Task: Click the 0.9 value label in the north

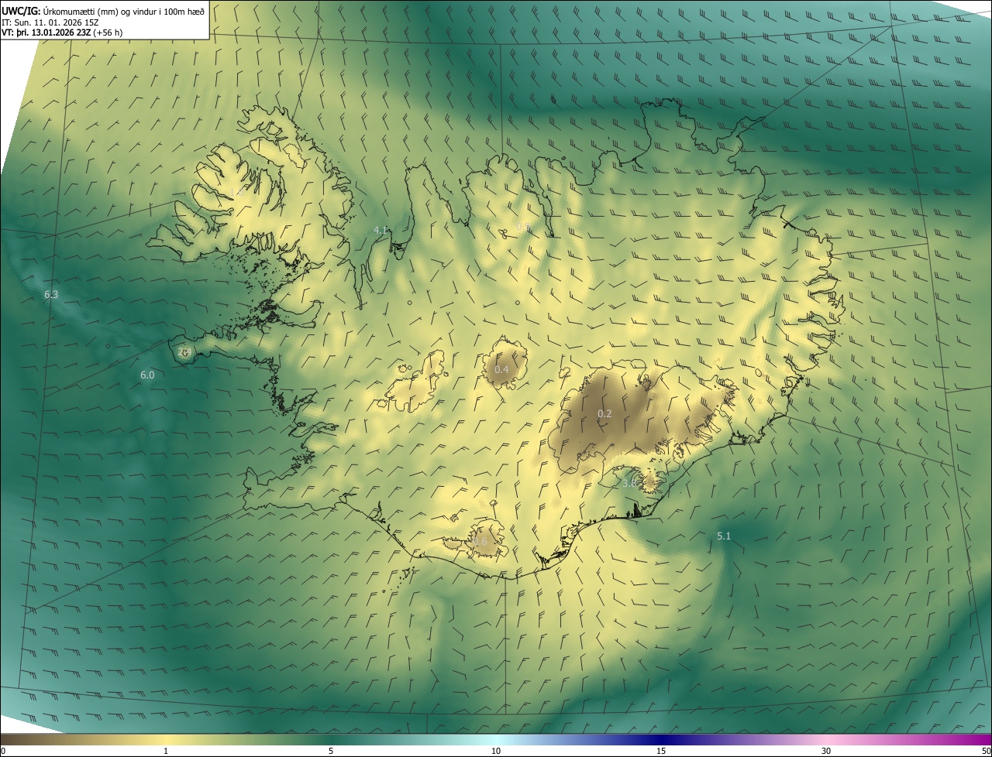Action: (x=524, y=227)
